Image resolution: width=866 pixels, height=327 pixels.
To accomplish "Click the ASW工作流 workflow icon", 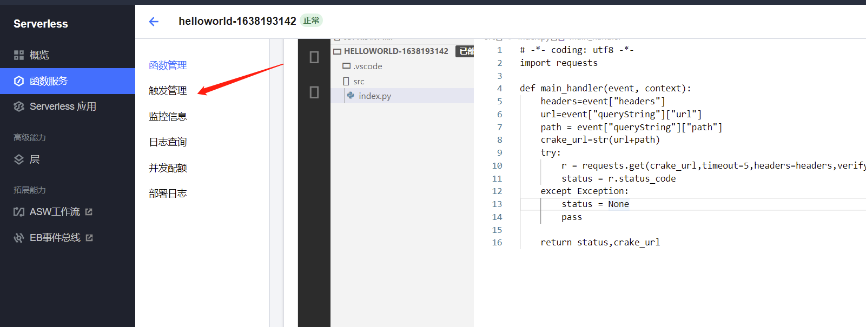I will coord(19,212).
